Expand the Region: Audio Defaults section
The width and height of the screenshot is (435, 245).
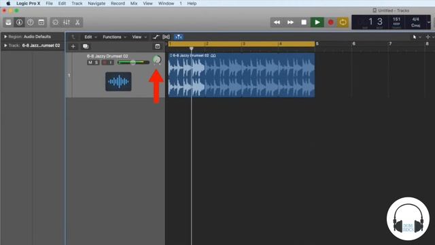[x=5, y=37]
